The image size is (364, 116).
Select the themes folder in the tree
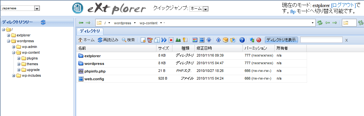coord(32,64)
